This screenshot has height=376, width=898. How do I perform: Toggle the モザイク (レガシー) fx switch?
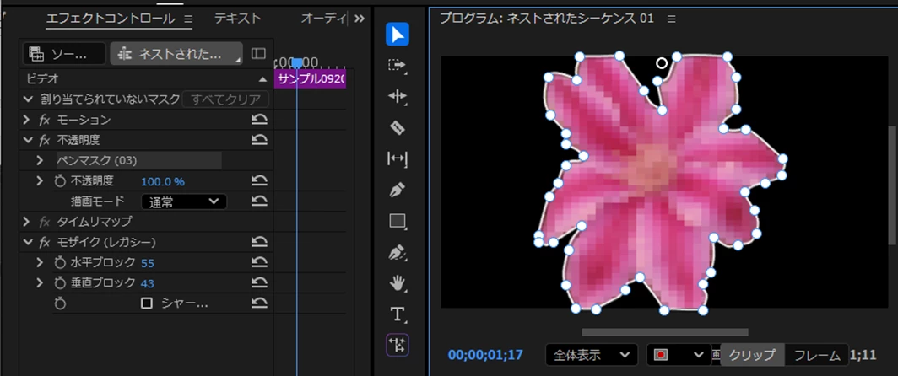[x=45, y=242]
